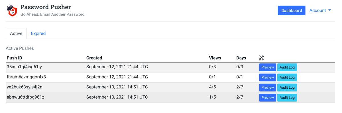Open Audit Log for push fhrum6cvmqqor4x3
Image resolution: width=342 pixels, height=113 pixels.
point(287,77)
